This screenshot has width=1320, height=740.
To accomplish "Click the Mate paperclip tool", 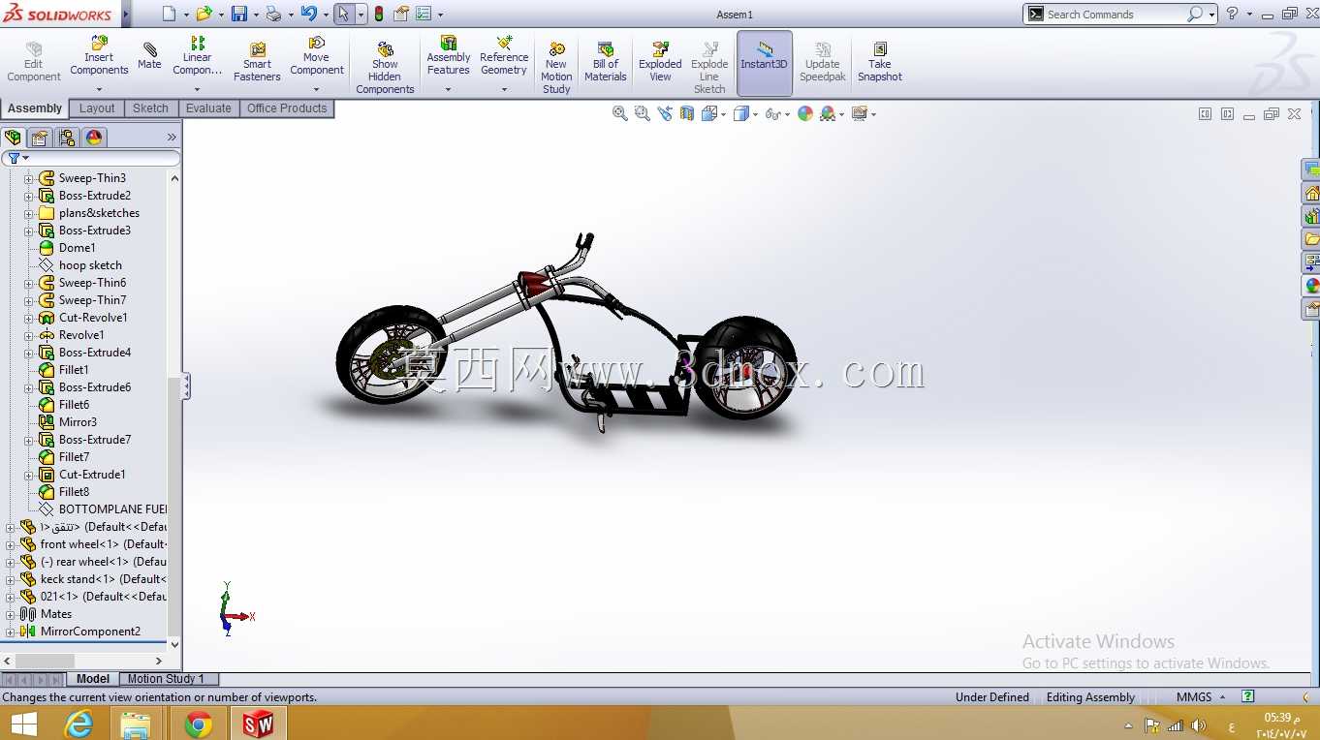I will (149, 57).
